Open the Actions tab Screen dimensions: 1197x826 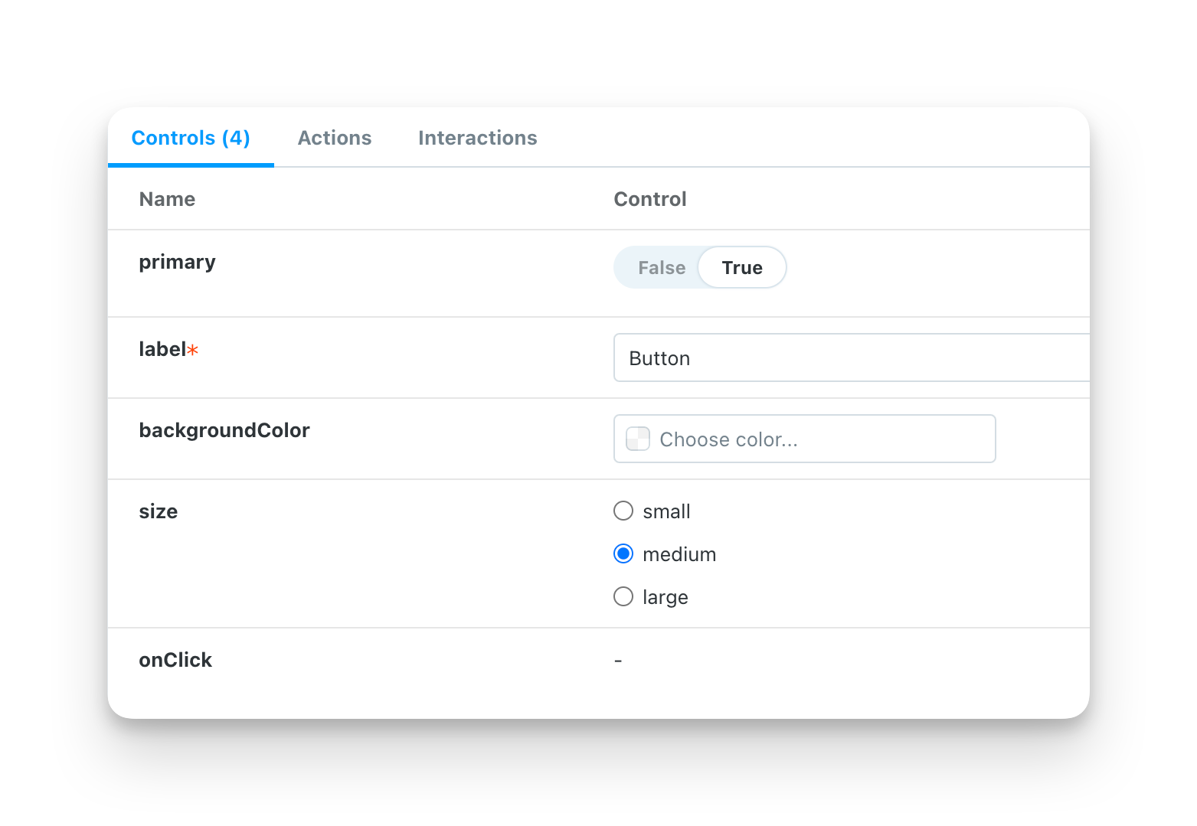[335, 138]
